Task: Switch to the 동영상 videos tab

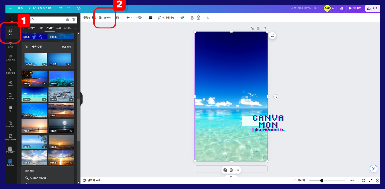Action: (50, 28)
